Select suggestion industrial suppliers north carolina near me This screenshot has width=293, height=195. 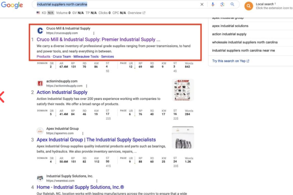click(244, 50)
